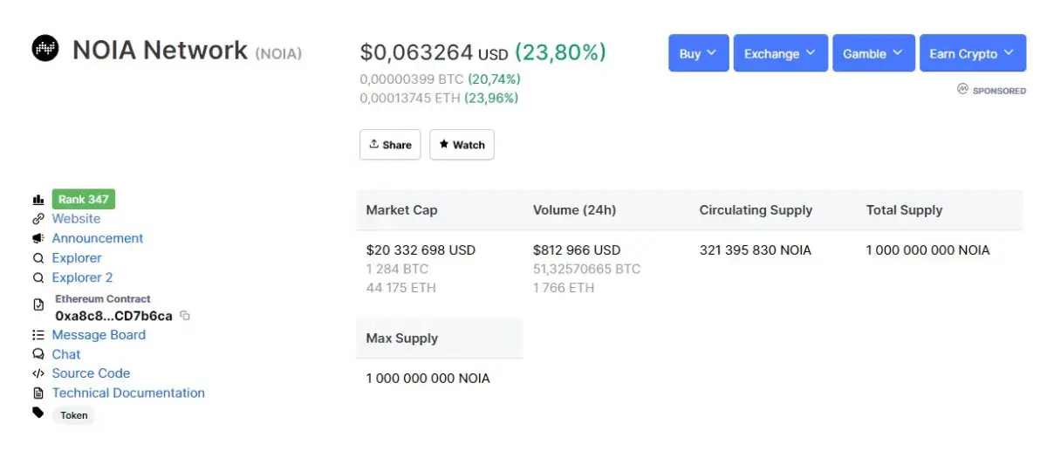Go to Technical Documentation link
Viewport: 1047px width, 458px height.
click(128, 393)
